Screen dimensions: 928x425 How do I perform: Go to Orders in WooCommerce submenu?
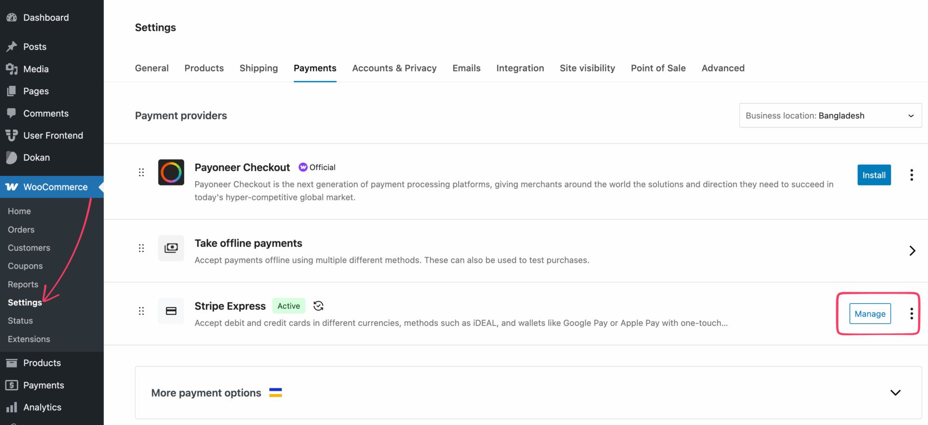point(21,229)
